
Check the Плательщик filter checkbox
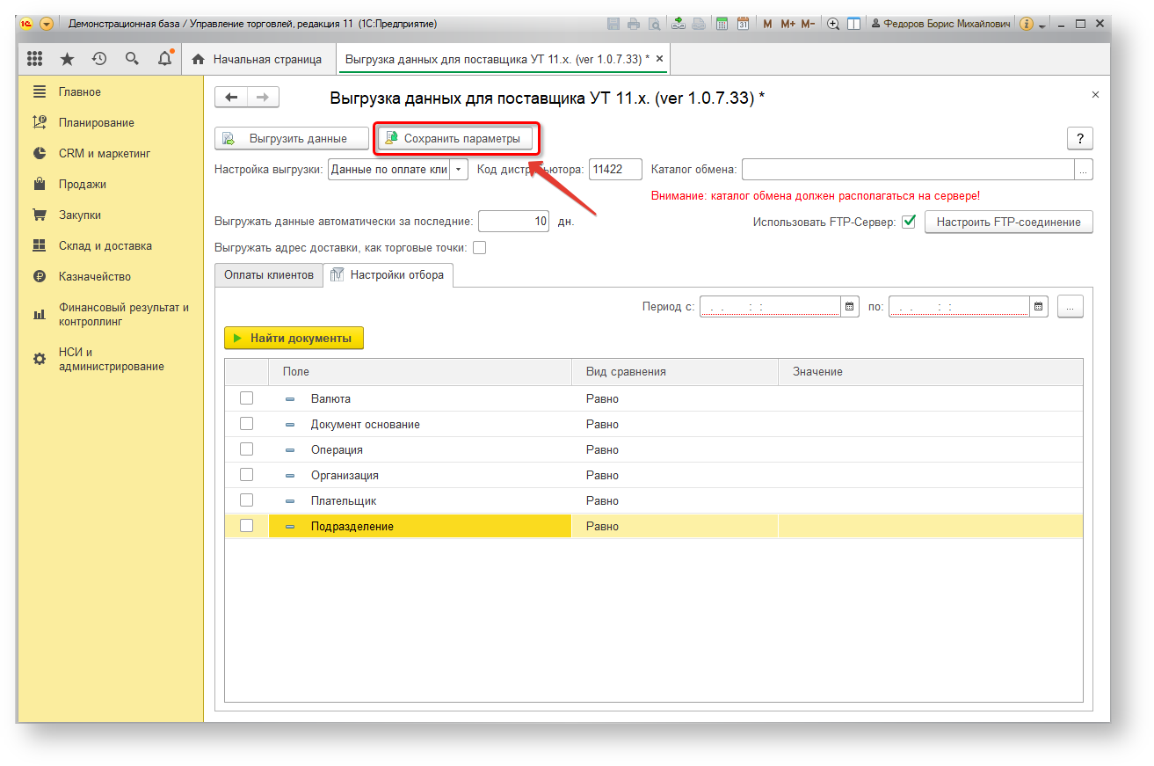point(246,500)
